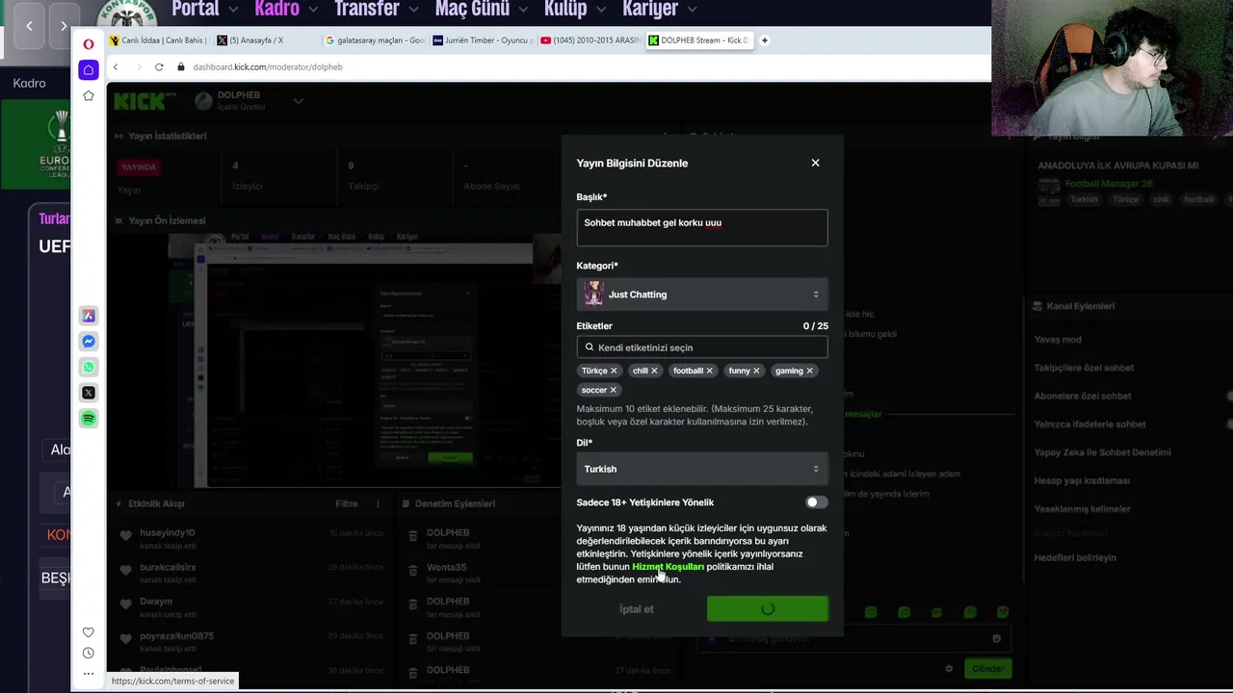This screenshot has height=693, width=1233.
Task: Click Opera sidebar home icon
Action: coord(89,69)
